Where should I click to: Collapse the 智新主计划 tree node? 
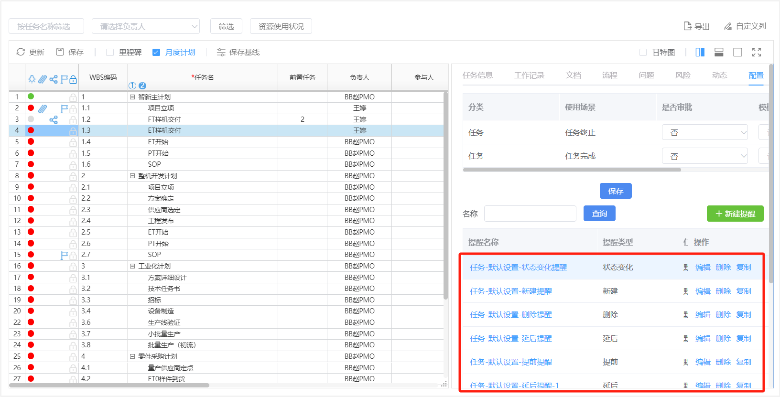tap(132, 97)
